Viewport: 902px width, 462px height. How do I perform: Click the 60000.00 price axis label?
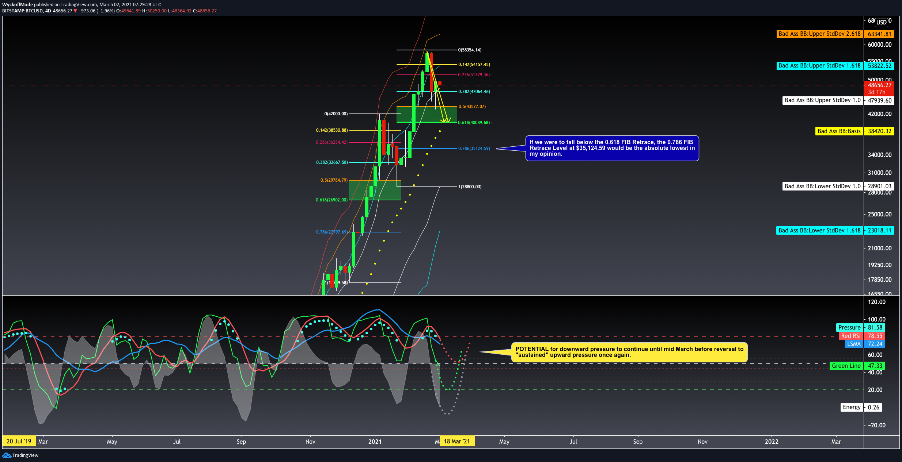[x=880, y=45]
